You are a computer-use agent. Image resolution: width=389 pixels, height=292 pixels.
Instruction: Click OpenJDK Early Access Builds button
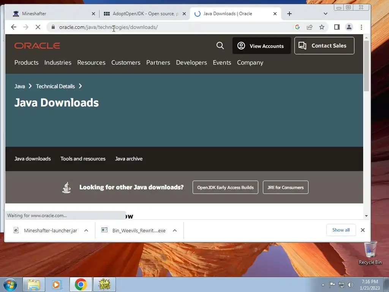[x=225, y=187]
